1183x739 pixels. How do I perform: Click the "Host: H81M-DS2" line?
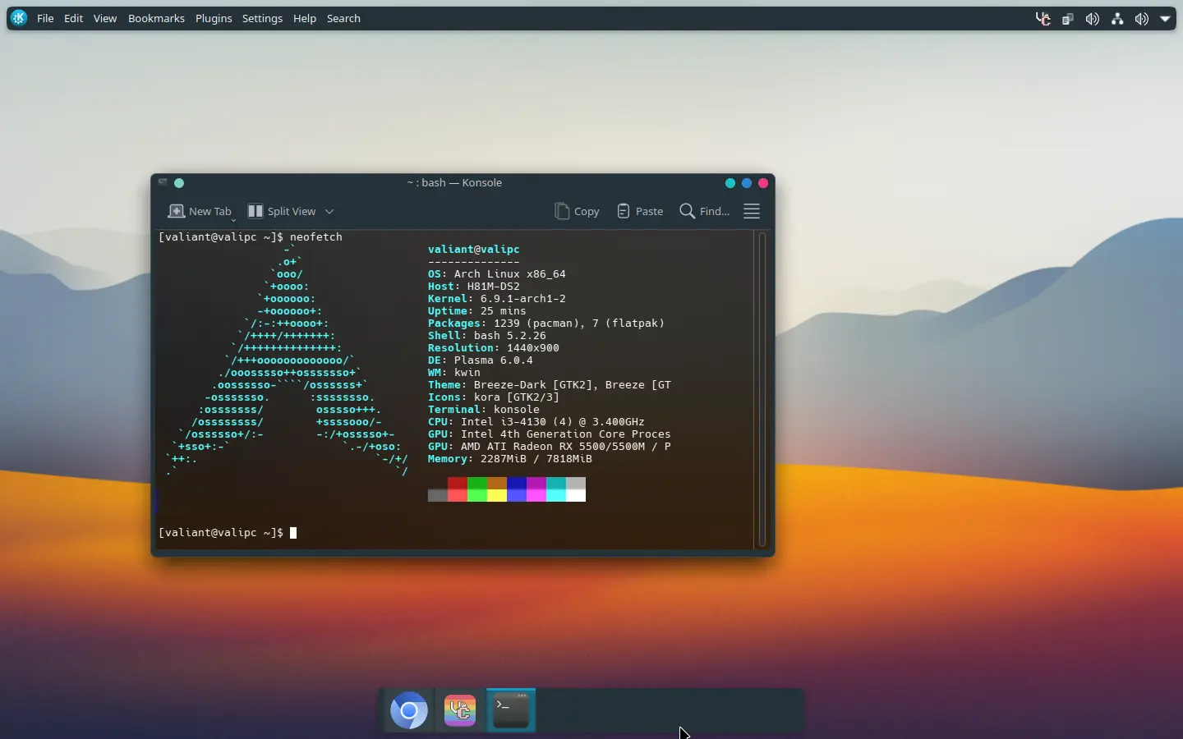point(474,286)
